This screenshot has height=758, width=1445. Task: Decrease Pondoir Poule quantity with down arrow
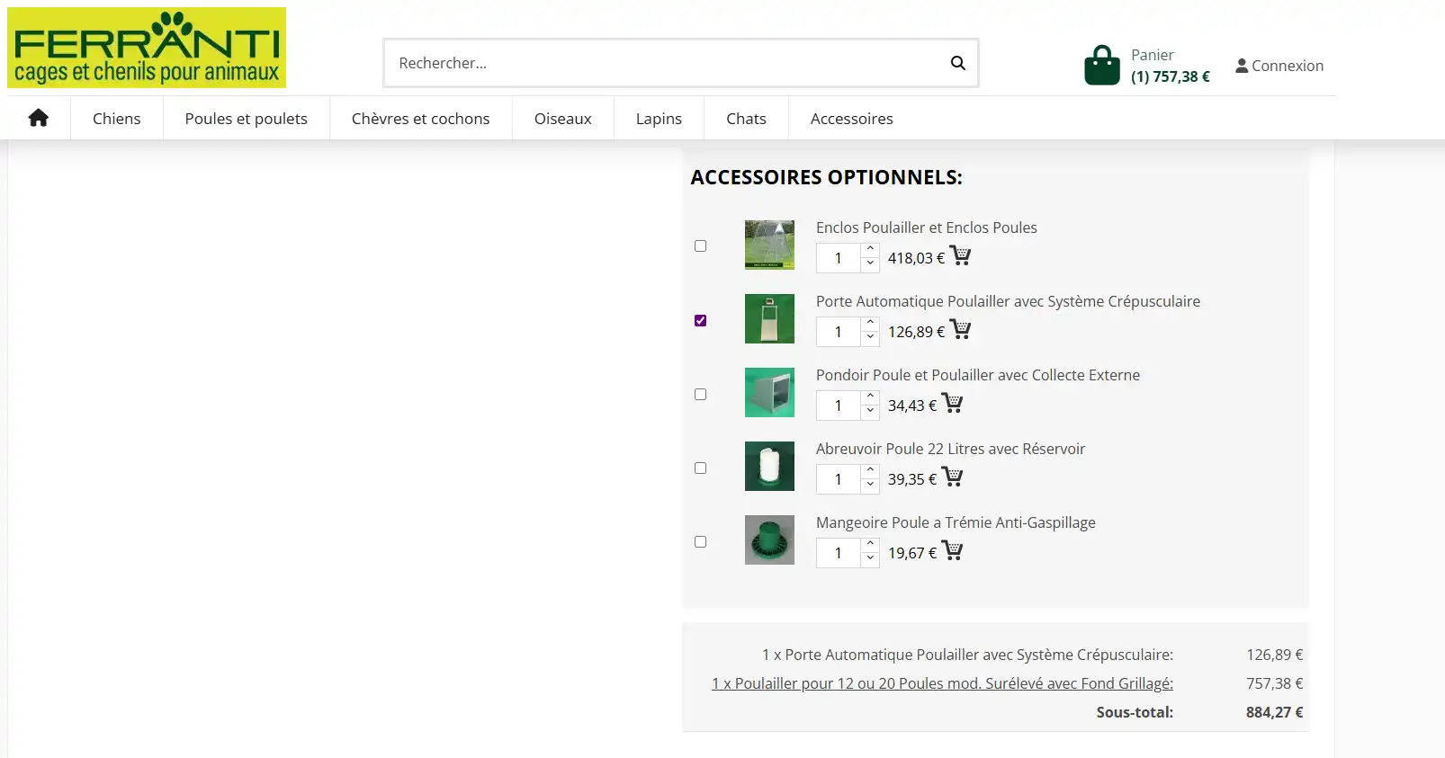pyautogui.click(x=870, y=412)
